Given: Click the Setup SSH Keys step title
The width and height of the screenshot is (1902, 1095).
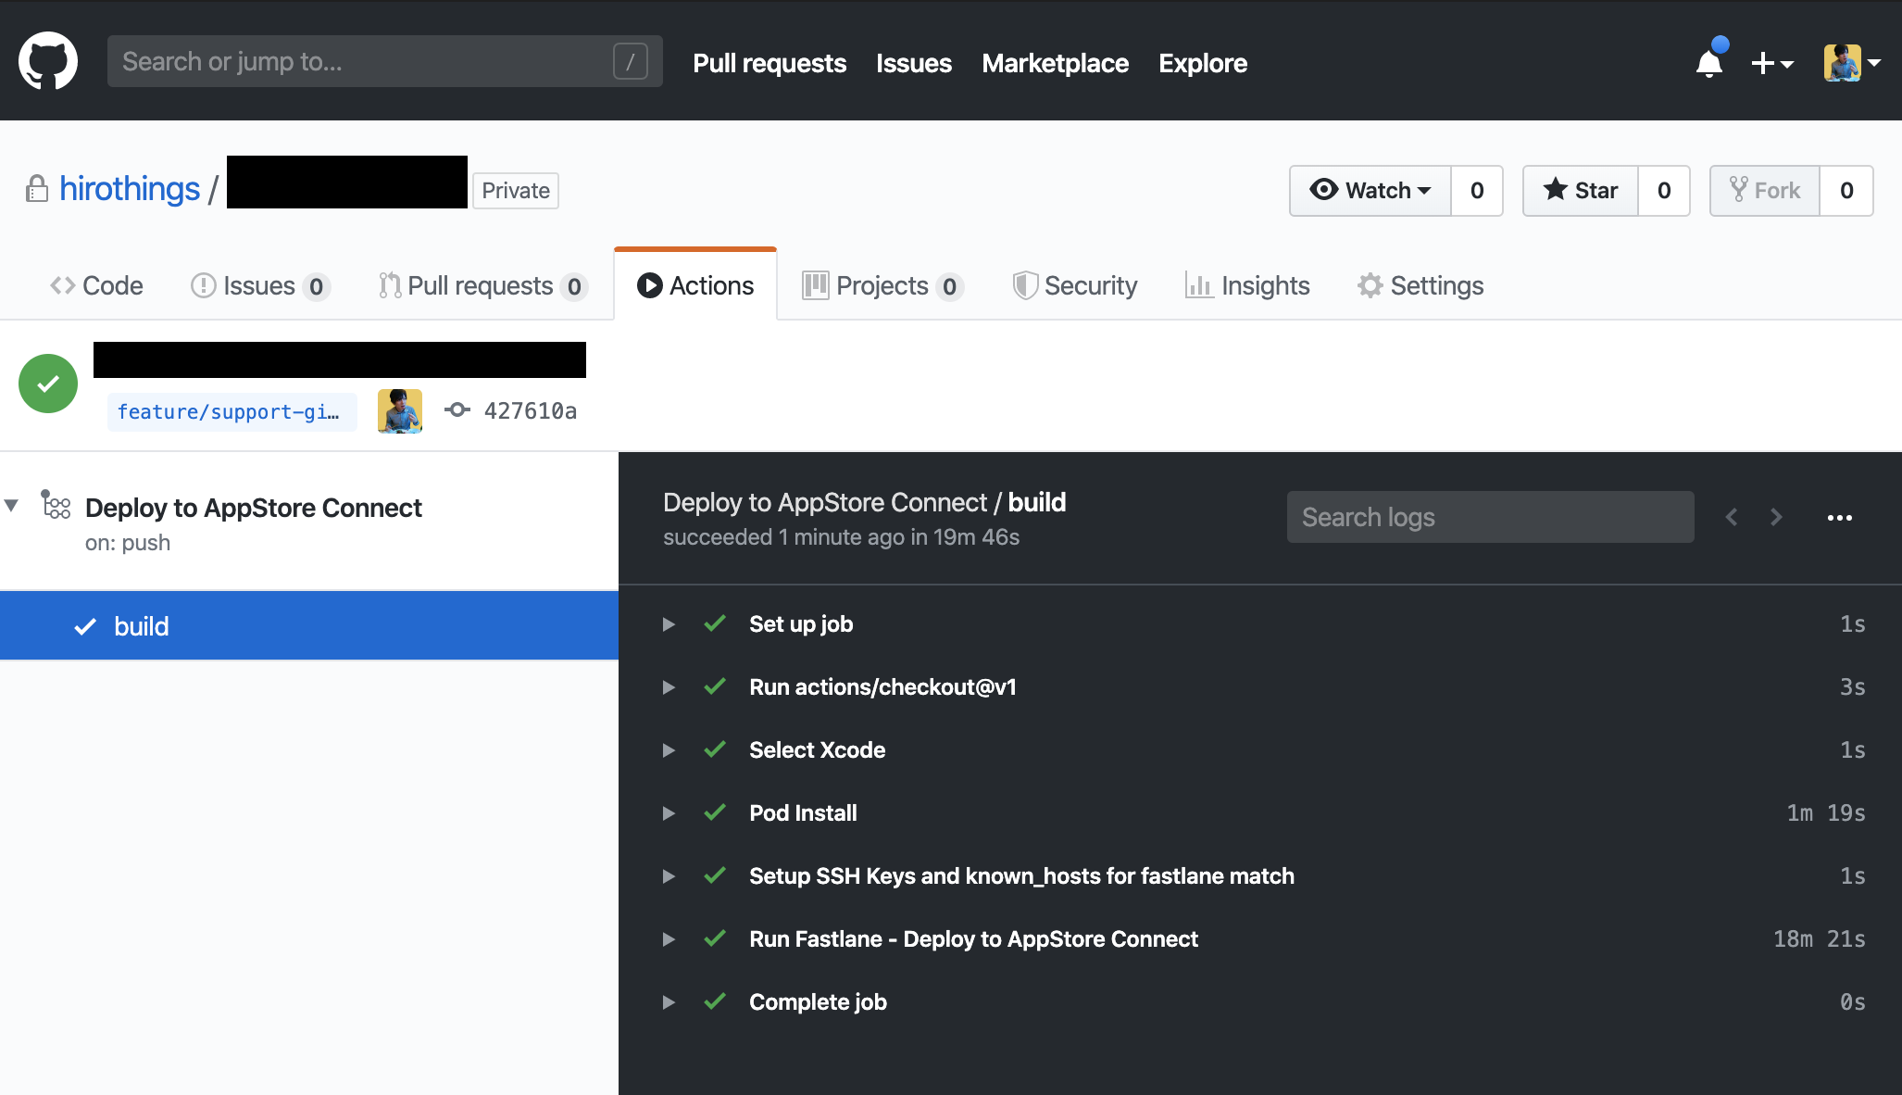Looking at the screenshot, I should click(1021, 876).
